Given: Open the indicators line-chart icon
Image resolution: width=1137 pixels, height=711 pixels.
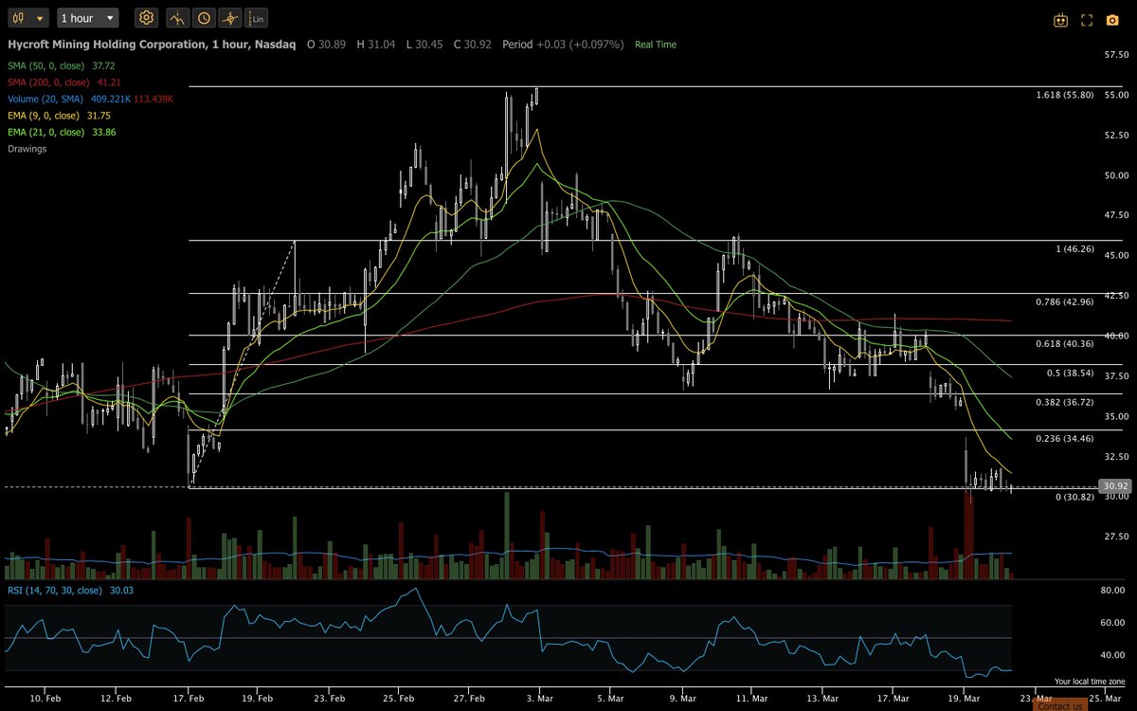Looking at the screenshot, I should tap(177, 18).
